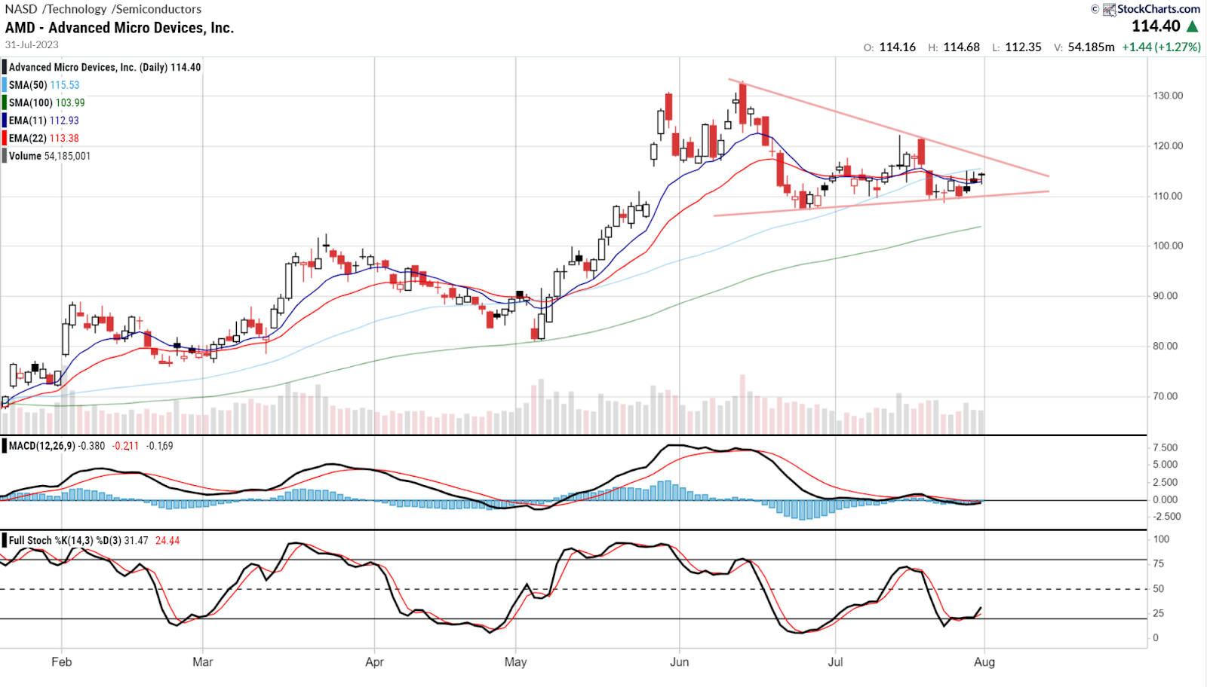Click the black price-series swatch beside Advanced Micro Devices (Daily)
Screen dimensions: 1207x687
(5, 67)
